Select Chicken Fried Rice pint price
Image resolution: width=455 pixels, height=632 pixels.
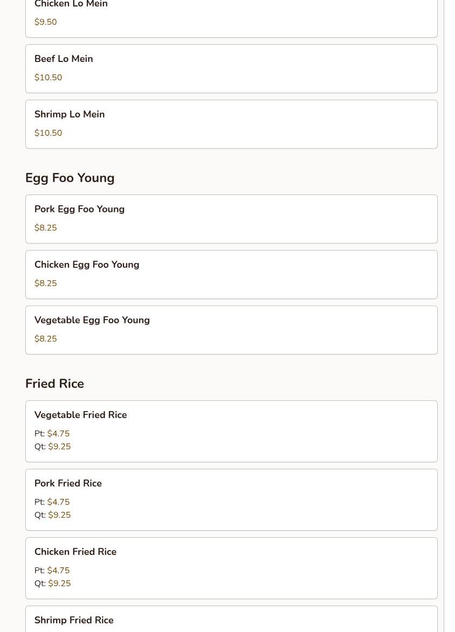(58, 571)
